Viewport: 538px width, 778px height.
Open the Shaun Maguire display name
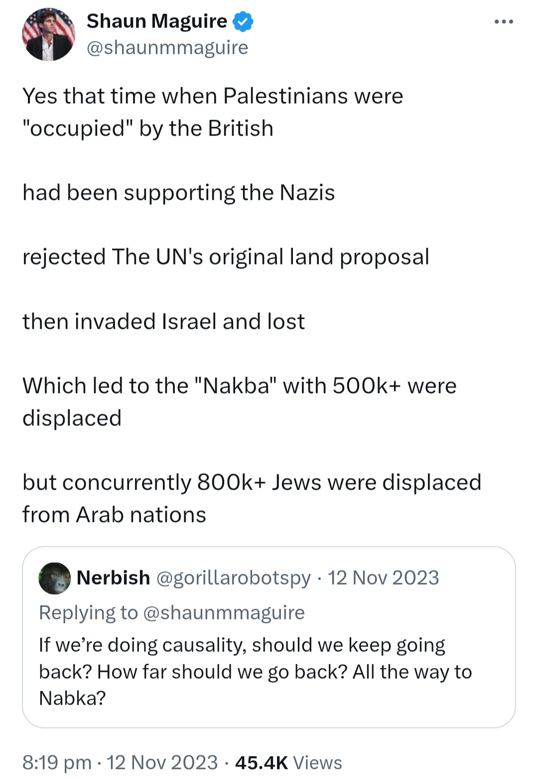(x=157, y=21)
